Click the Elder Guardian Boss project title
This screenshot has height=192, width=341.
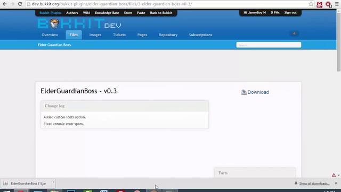(x=54, y=45)
